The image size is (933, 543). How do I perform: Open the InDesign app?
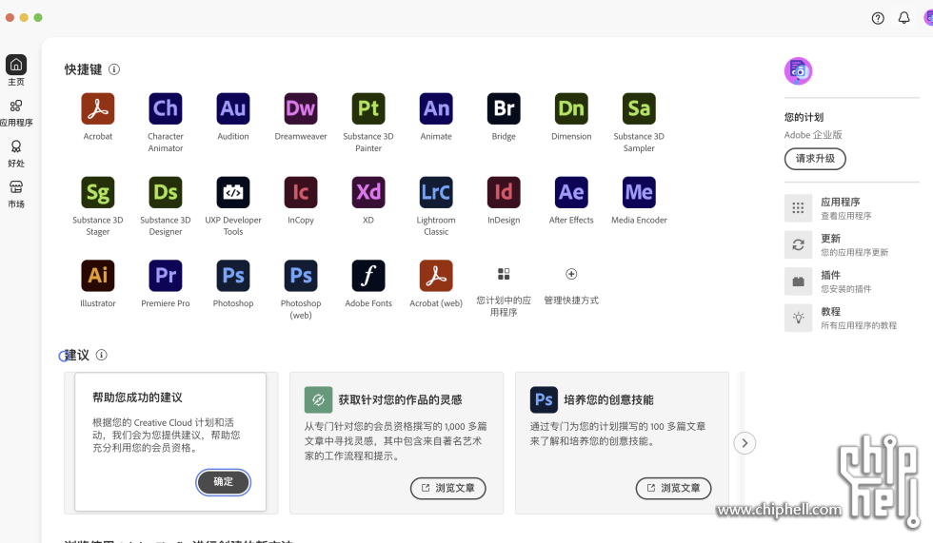click(x=504, y=192)
